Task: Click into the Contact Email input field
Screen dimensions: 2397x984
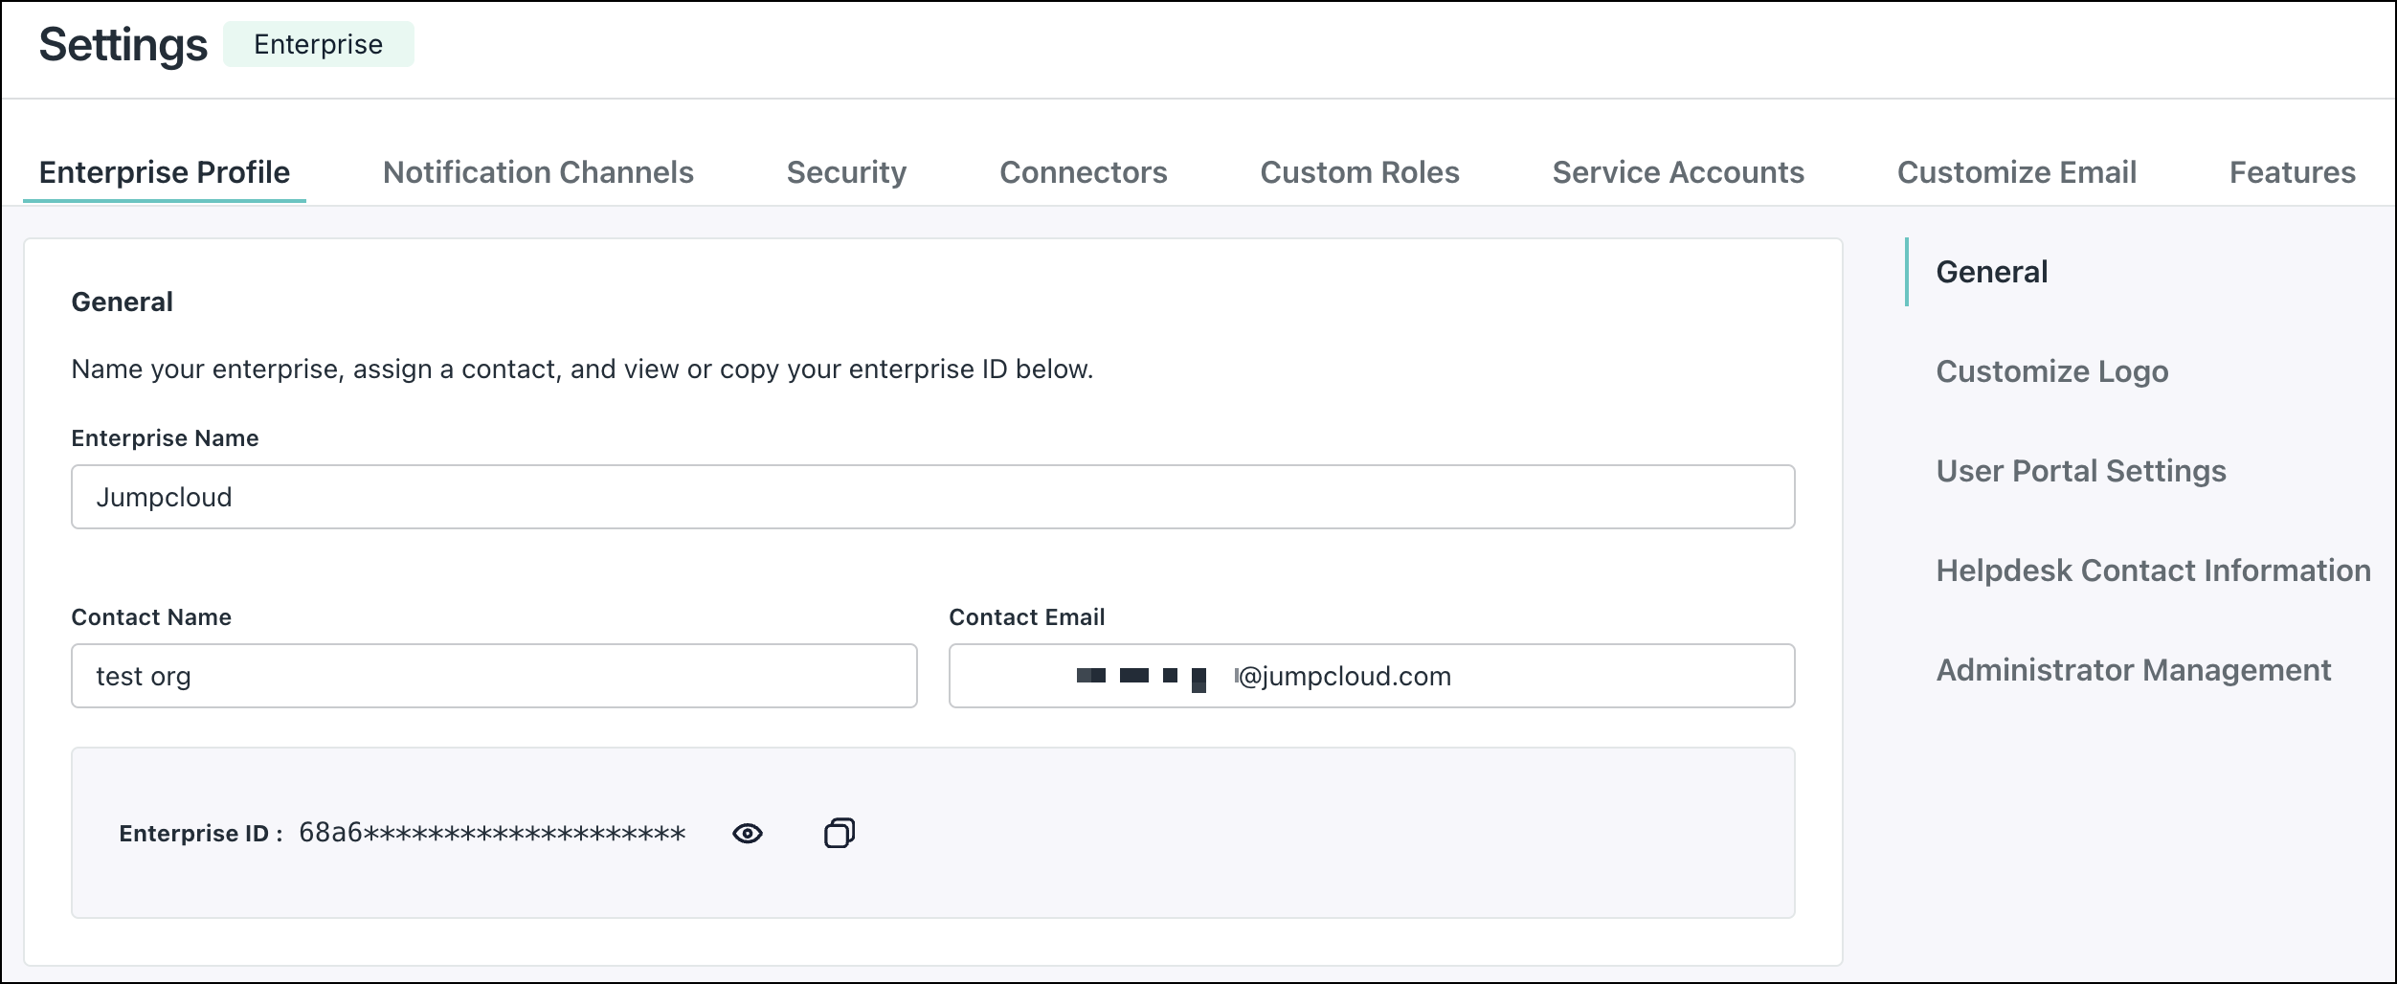Action: point(1372,676)
